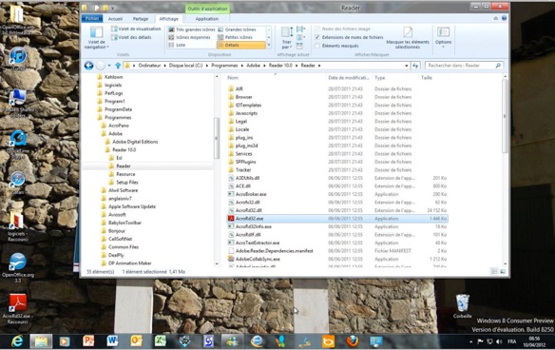Select the Détails layout option
The height and width of the screenshot is (350, 555).
(x=241, y=45)
